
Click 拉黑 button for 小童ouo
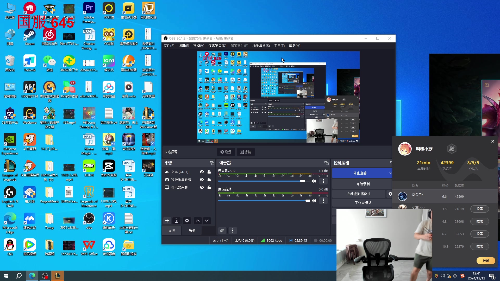479,209
